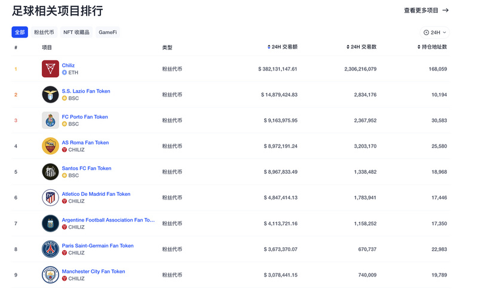Open the Chiliz project link
This screenshot has width=478, height=289.
click(68, 65)
